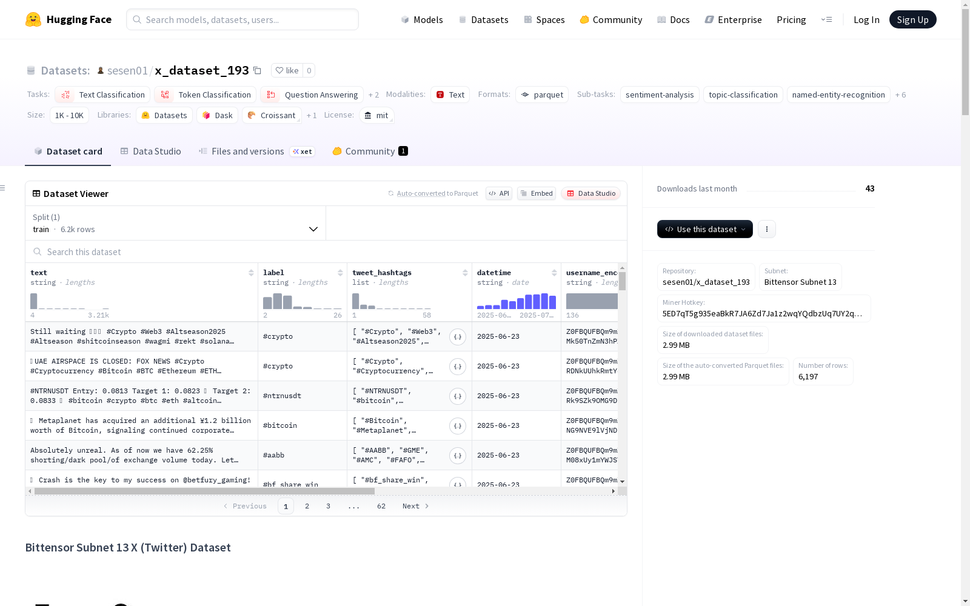Open the navigation overflow menu icon
The height and width of the screenshot is (606, 970).
tap(826, 19)
